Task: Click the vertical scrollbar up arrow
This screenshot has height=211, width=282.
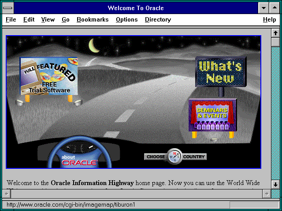Action: pyautogui.click(x=275, y=33)
